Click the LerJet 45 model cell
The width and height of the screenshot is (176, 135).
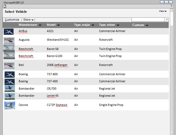tap(53, 96)
